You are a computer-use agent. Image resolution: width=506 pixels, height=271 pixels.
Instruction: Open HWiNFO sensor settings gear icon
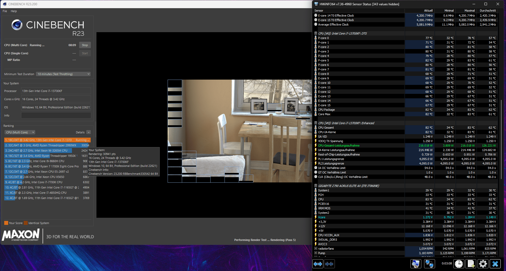point(483,264)
